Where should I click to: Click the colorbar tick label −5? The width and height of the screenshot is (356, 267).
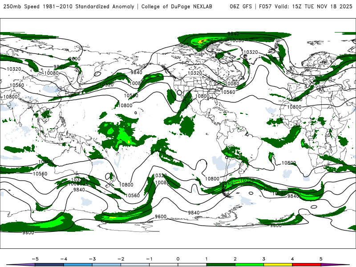coord(35,259)
